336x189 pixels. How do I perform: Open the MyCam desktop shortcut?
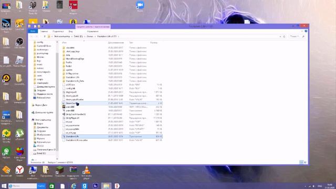click(x=6, y=153)
